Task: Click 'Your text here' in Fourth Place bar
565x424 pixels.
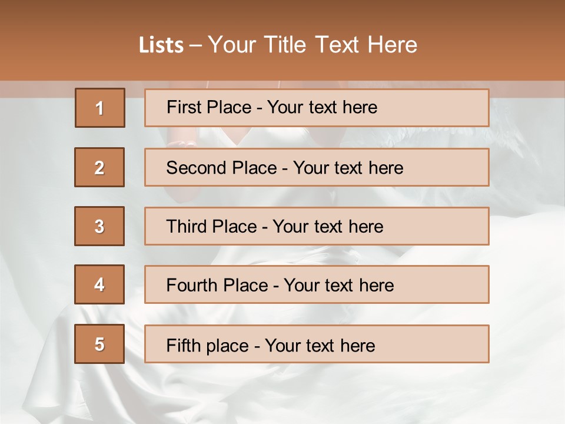Action: pyautogui.click(x=339, y=286)
